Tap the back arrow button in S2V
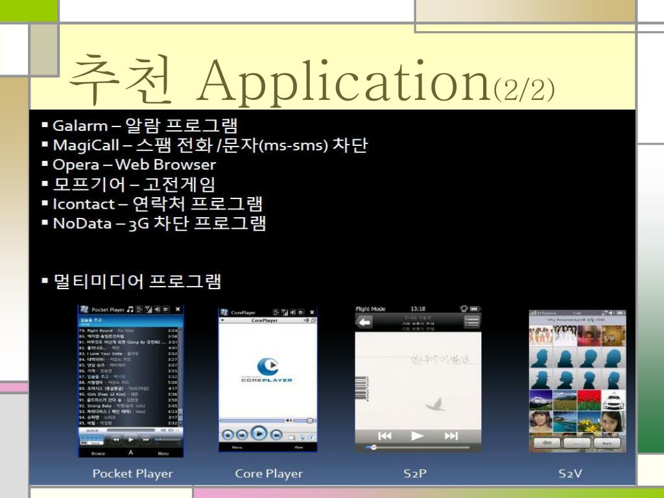664x498 pixels. pyautogui.click(x=547, y=443)
